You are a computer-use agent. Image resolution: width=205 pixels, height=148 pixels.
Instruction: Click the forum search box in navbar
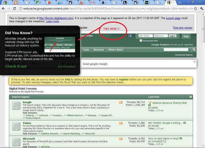(176, 49)
